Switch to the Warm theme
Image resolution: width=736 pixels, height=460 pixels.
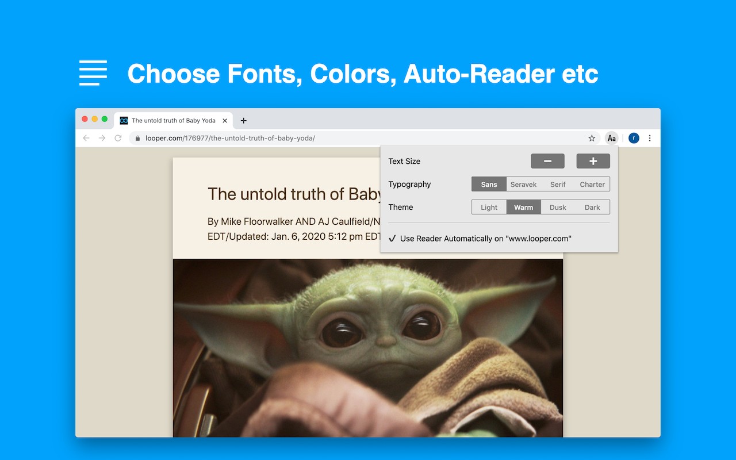click(523, 207)
